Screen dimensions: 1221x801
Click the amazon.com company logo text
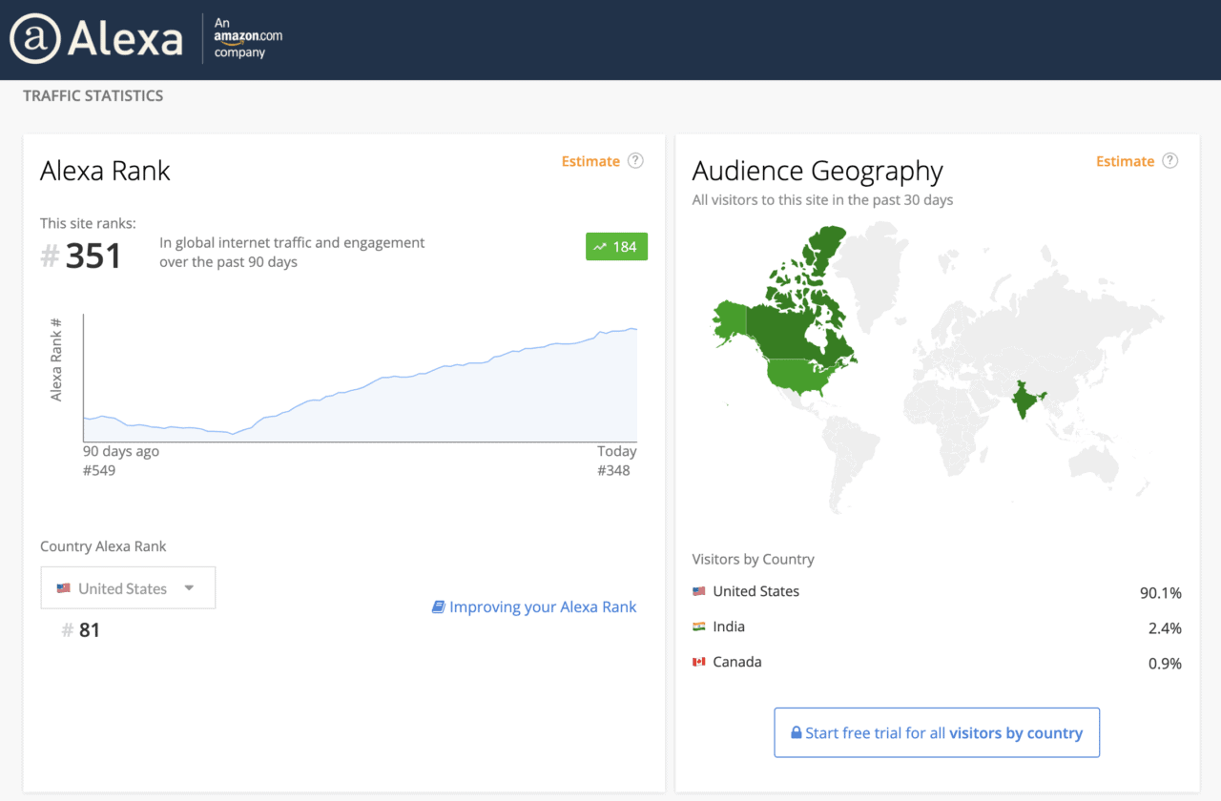pyautogui.click(x=248, y=37)
